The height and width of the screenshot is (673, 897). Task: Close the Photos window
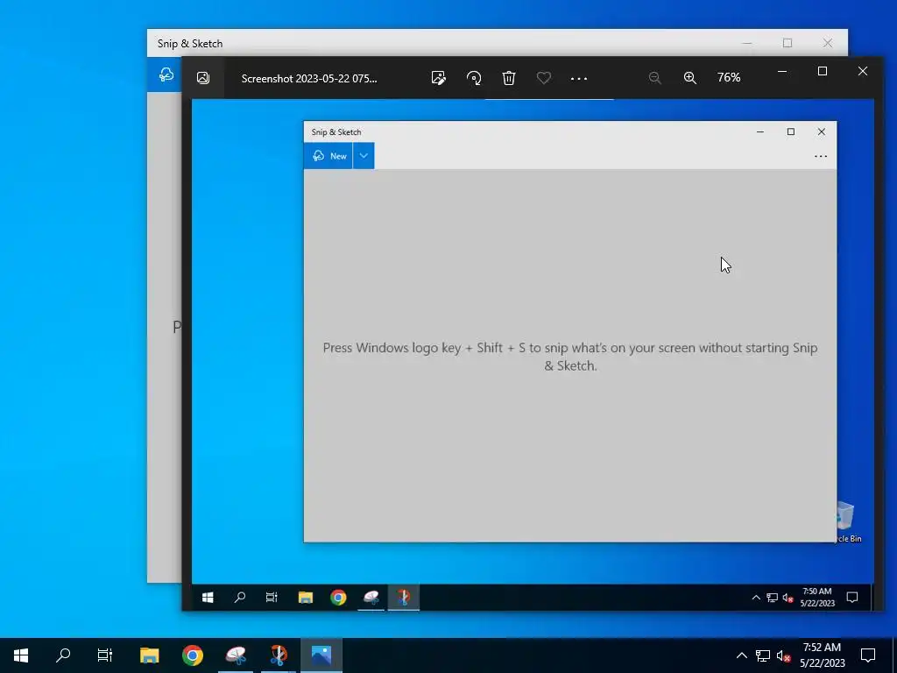point(863,71)
